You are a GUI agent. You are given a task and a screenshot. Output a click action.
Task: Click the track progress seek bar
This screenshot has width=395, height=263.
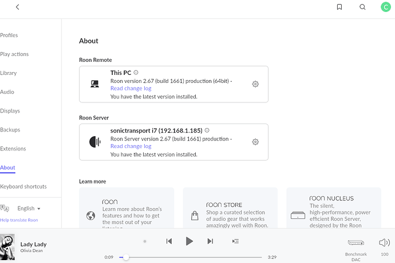(191, 257)
